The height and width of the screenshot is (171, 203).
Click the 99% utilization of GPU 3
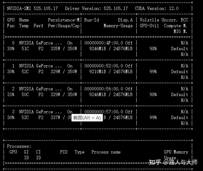tap(153, 118)
